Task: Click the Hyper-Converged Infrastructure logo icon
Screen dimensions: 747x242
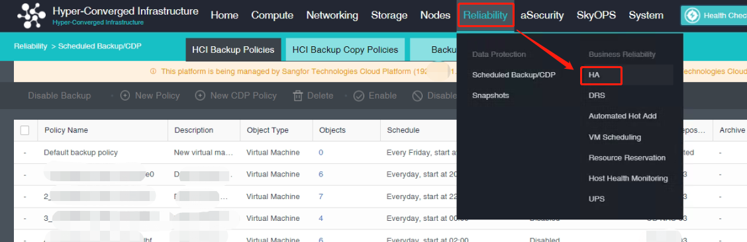Action: 31,16
